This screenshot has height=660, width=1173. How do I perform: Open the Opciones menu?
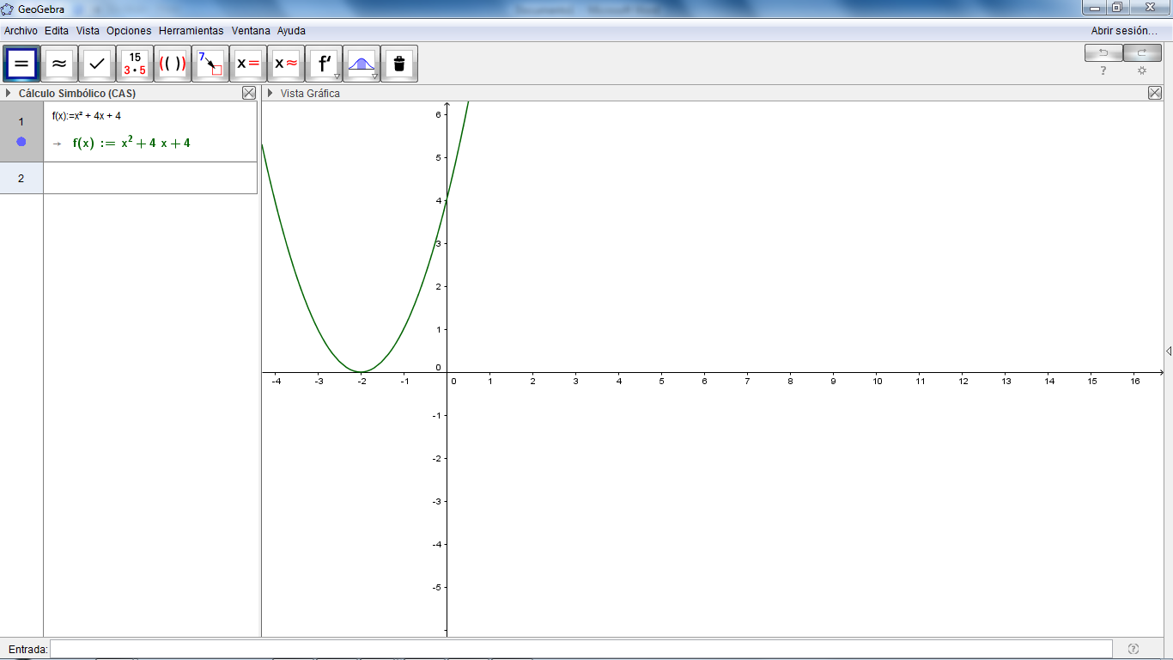pos(127,30)
